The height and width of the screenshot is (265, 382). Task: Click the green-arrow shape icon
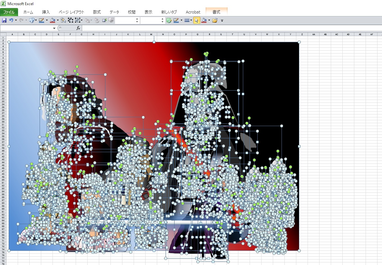pyautogui.click(x=104, y=21)
